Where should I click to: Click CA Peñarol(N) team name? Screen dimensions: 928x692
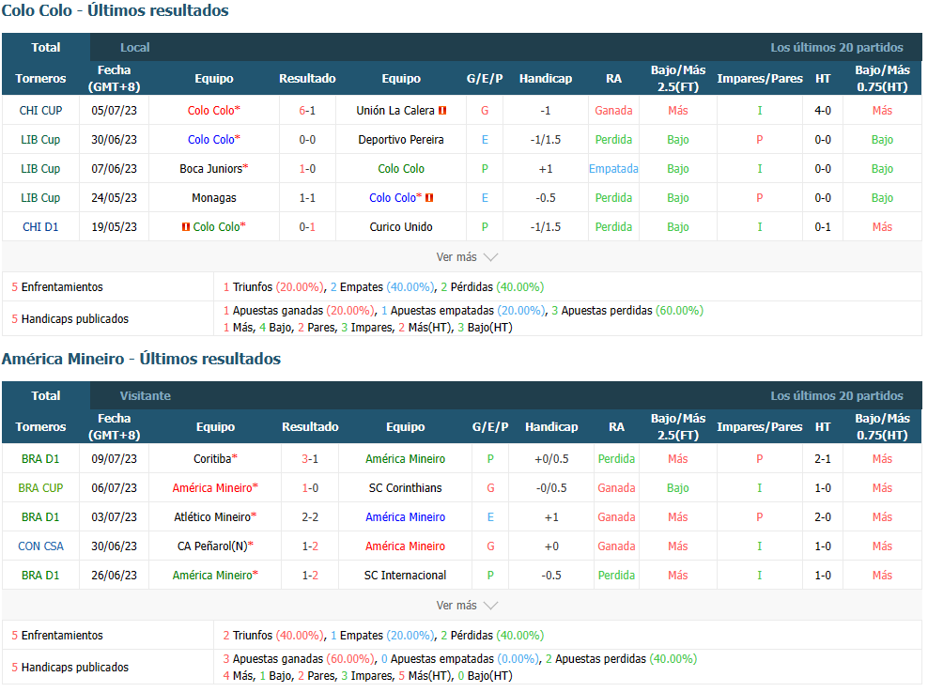pos(212,546)
